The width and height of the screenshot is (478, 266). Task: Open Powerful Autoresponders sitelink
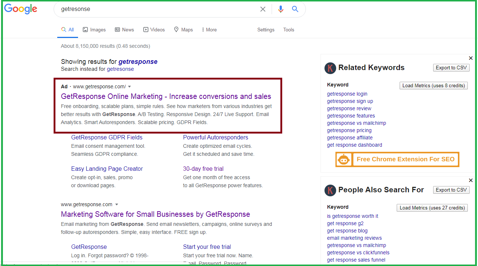215,138
